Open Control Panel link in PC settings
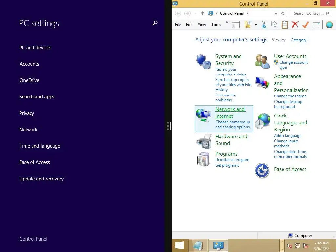Viewport: 336px width, 252px height. (x=33, y=239)
